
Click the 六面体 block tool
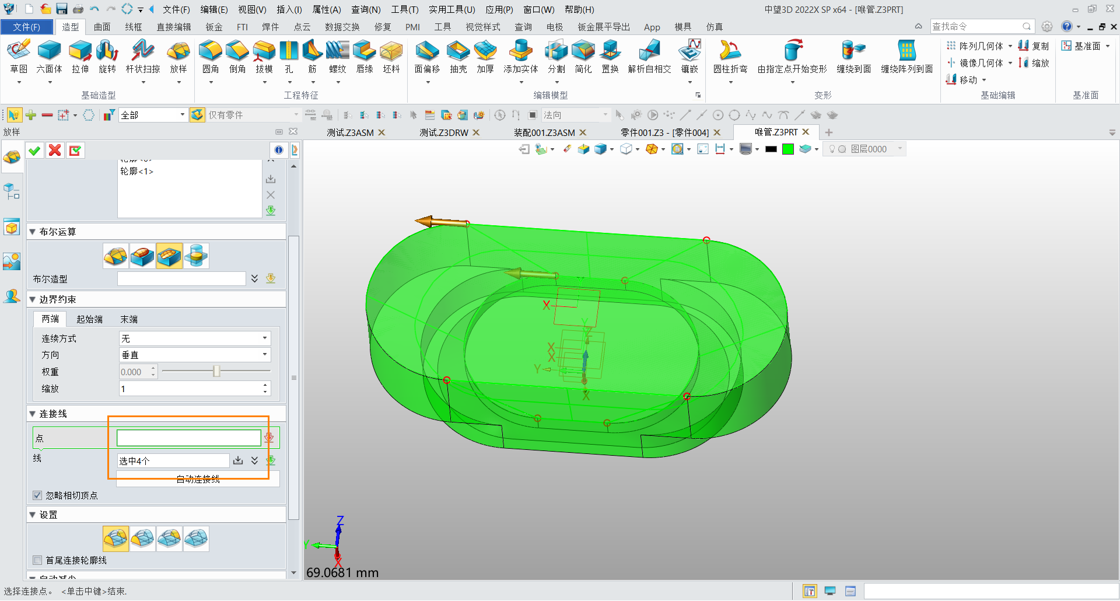(x=49, y=57)
